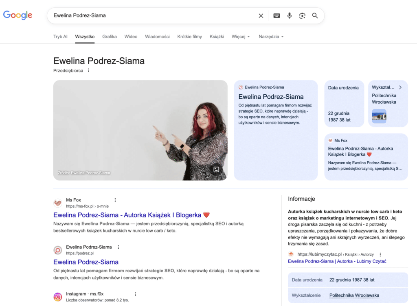Click the Instagram logo icon
Viewport: 417px width, 306px height.
(58, 297)
